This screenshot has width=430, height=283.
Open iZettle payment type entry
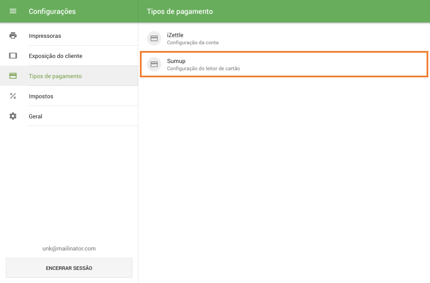[175, 35]
